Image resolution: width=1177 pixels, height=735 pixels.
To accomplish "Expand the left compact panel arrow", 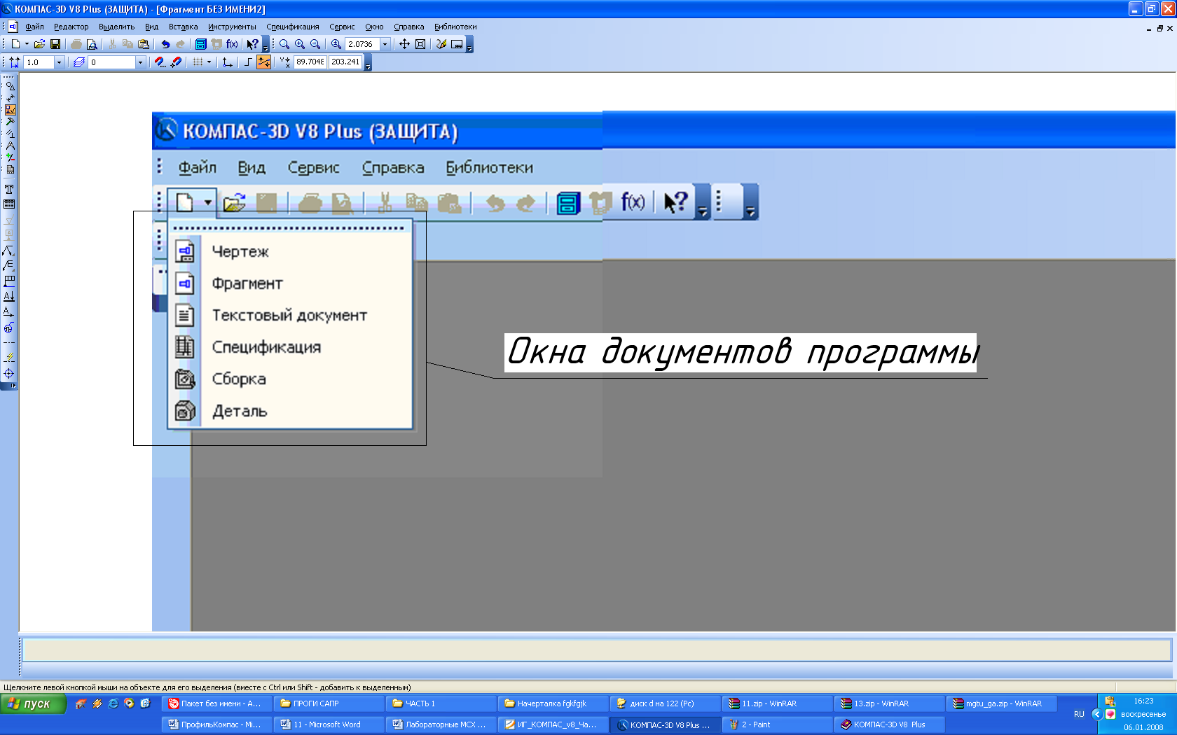I will (x=9, y=386).
